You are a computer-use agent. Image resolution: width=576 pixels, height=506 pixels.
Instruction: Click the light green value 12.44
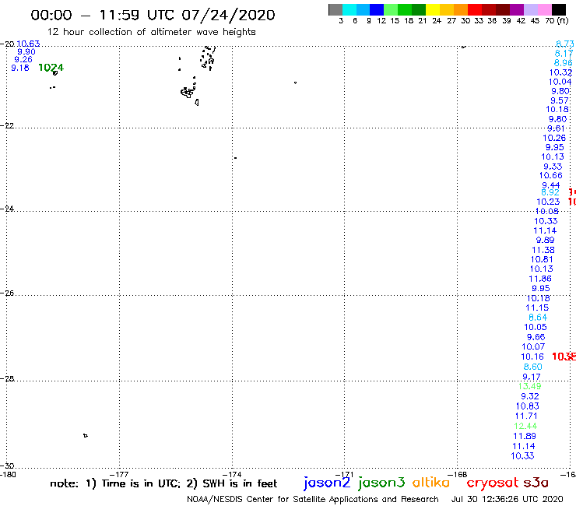(525, 427)
